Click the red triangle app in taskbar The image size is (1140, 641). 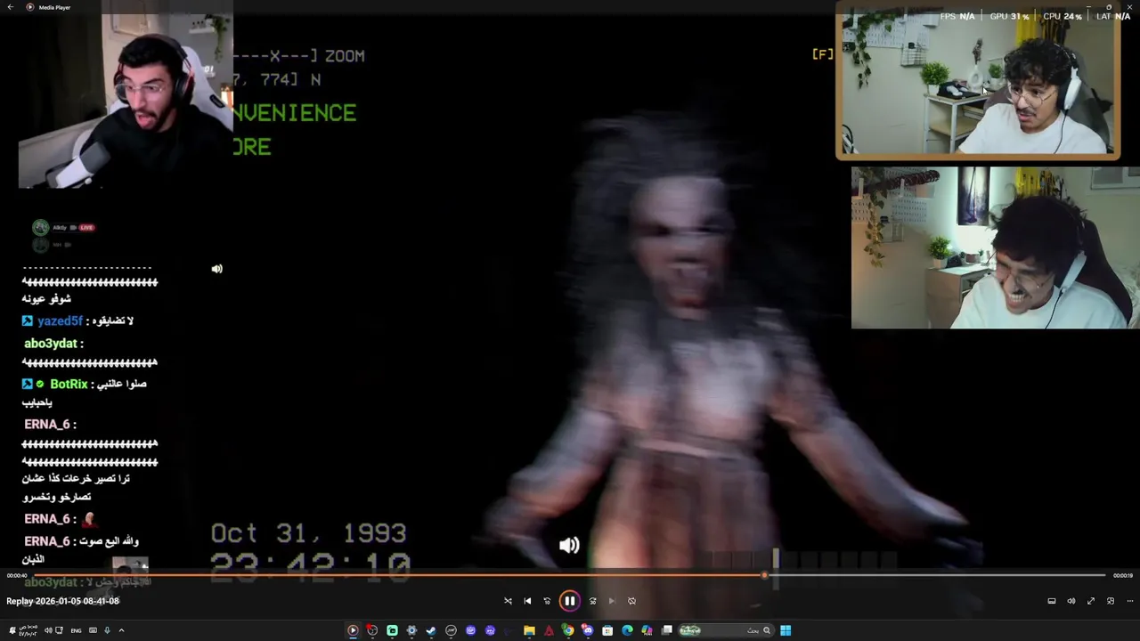tap(549, 630)
